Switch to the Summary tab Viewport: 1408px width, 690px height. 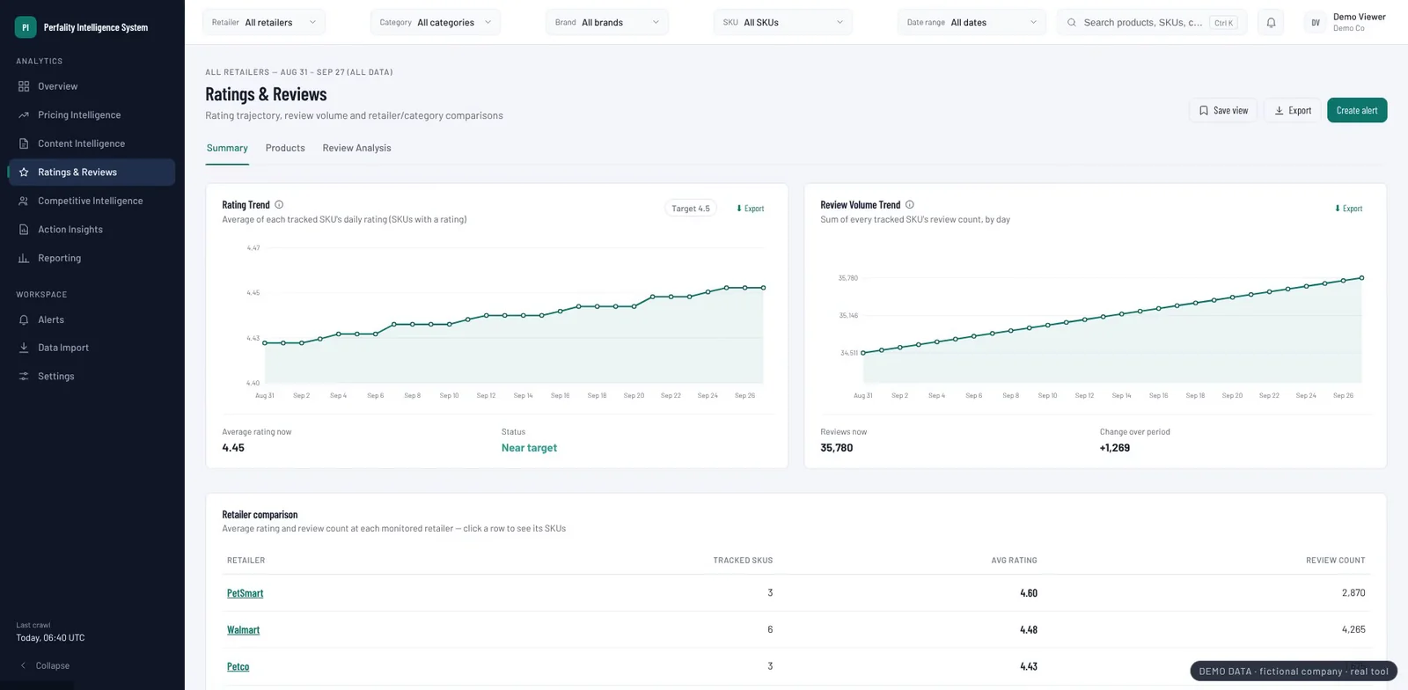click(227, 148)
